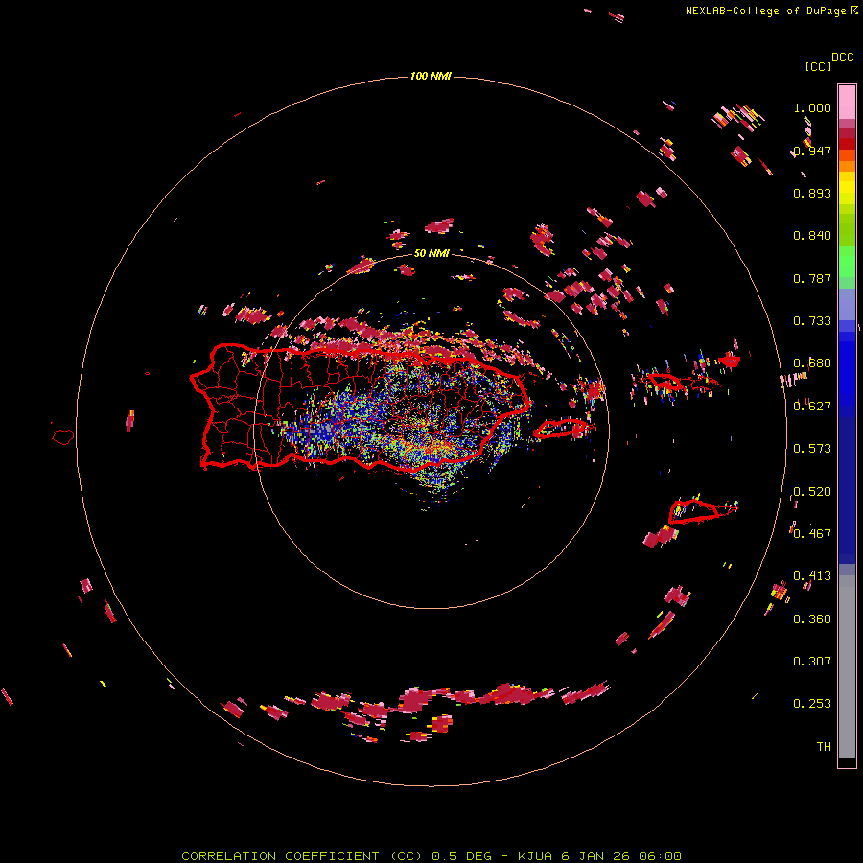Click the 0.787 scale value
The image size is (863, 863).
[x=812, y=278]
